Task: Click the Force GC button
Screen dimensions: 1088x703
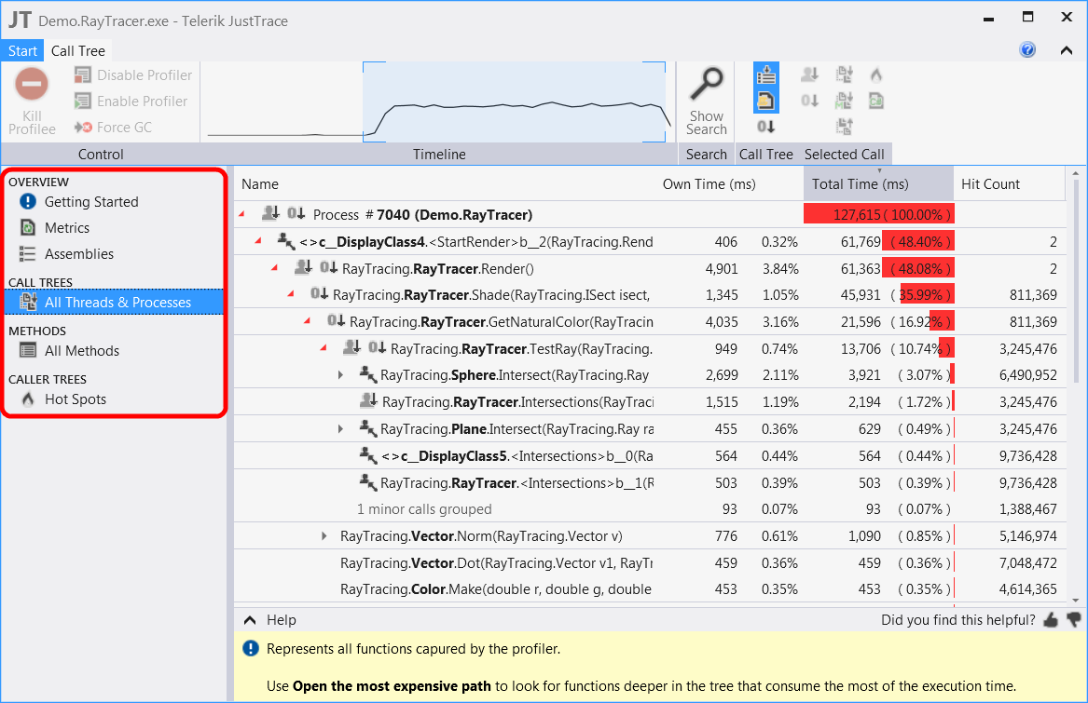Action: pos(113,127)
